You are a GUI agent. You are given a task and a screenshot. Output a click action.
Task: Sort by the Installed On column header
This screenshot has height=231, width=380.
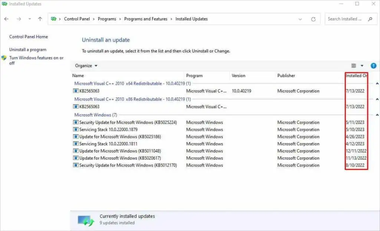click(356, 76)
